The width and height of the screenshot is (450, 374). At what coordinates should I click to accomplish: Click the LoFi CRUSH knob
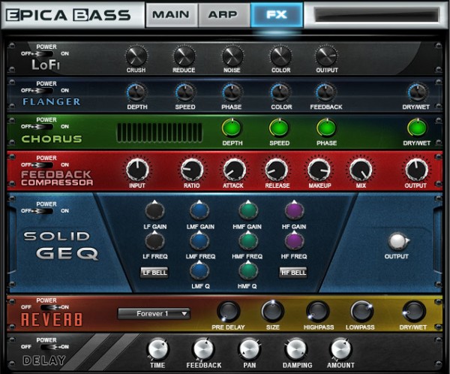(136, 56)
